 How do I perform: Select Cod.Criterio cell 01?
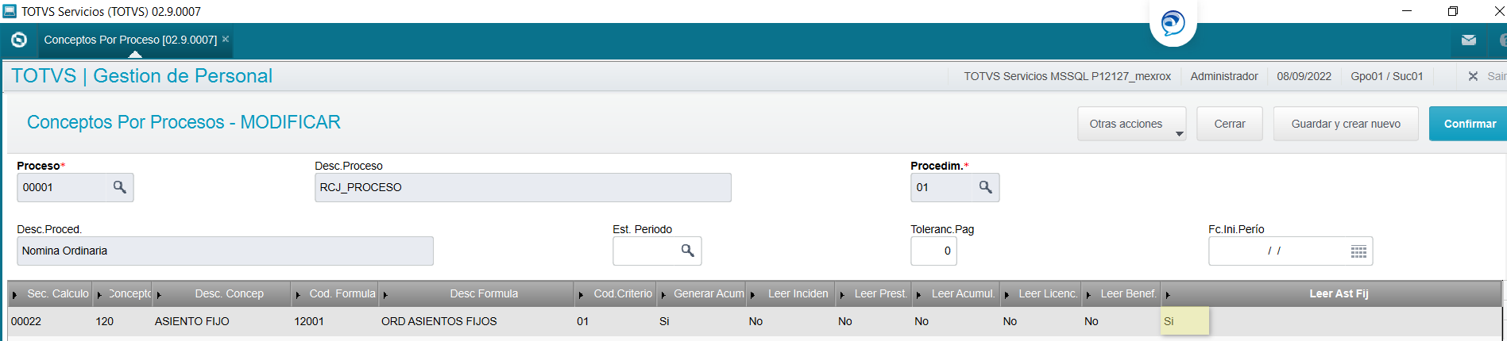tap(616, 321)
